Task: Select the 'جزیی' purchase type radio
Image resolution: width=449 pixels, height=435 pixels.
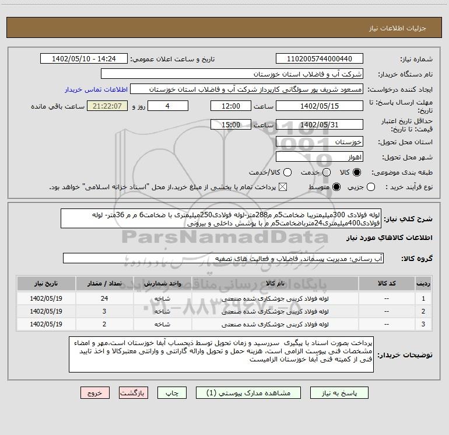Action: click(x=370, y=187)
